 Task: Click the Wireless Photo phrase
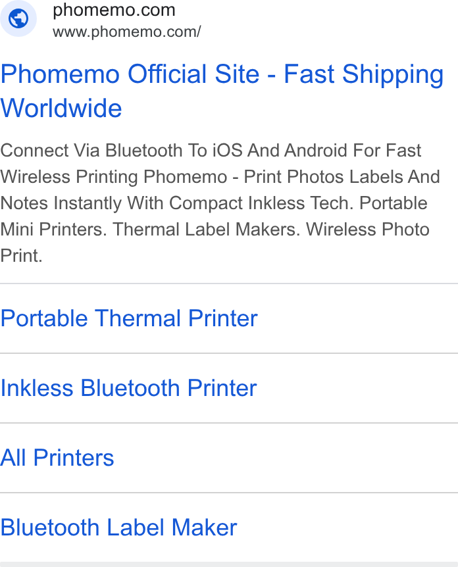[368, 230]
